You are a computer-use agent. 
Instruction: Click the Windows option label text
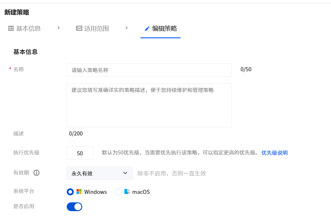pos(95,192)
